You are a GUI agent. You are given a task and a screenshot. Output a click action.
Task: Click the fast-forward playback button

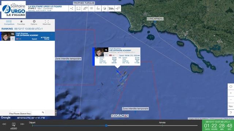tap(23, 124)
